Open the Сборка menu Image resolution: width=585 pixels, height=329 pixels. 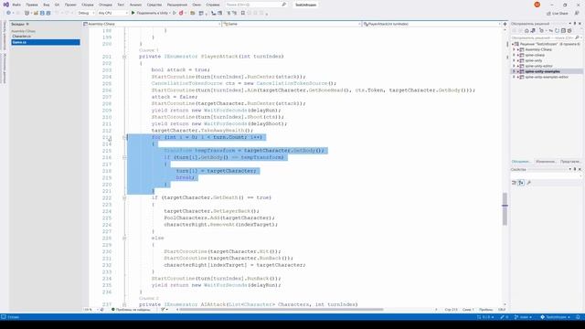point(88,5)
